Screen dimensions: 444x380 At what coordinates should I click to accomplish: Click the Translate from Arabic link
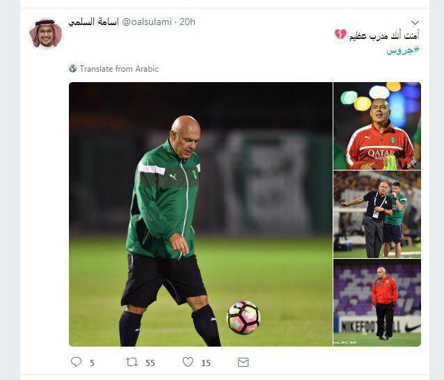click(x=119, y=69)
